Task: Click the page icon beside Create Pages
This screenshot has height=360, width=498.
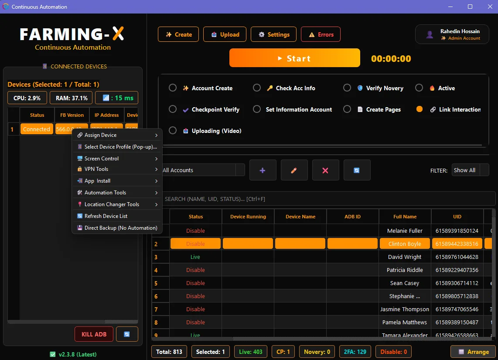Action: (360, 109)
